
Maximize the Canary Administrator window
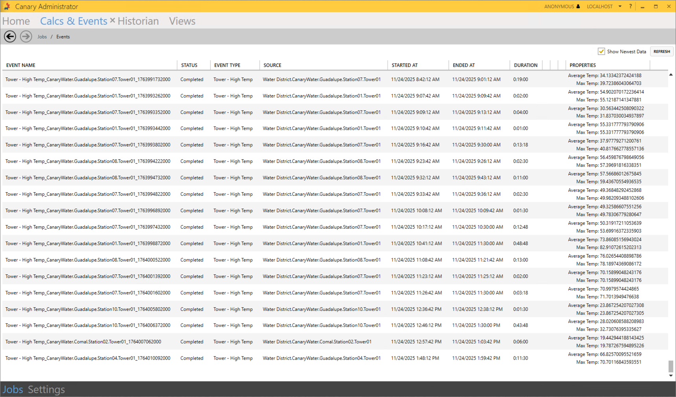[656, 6]
